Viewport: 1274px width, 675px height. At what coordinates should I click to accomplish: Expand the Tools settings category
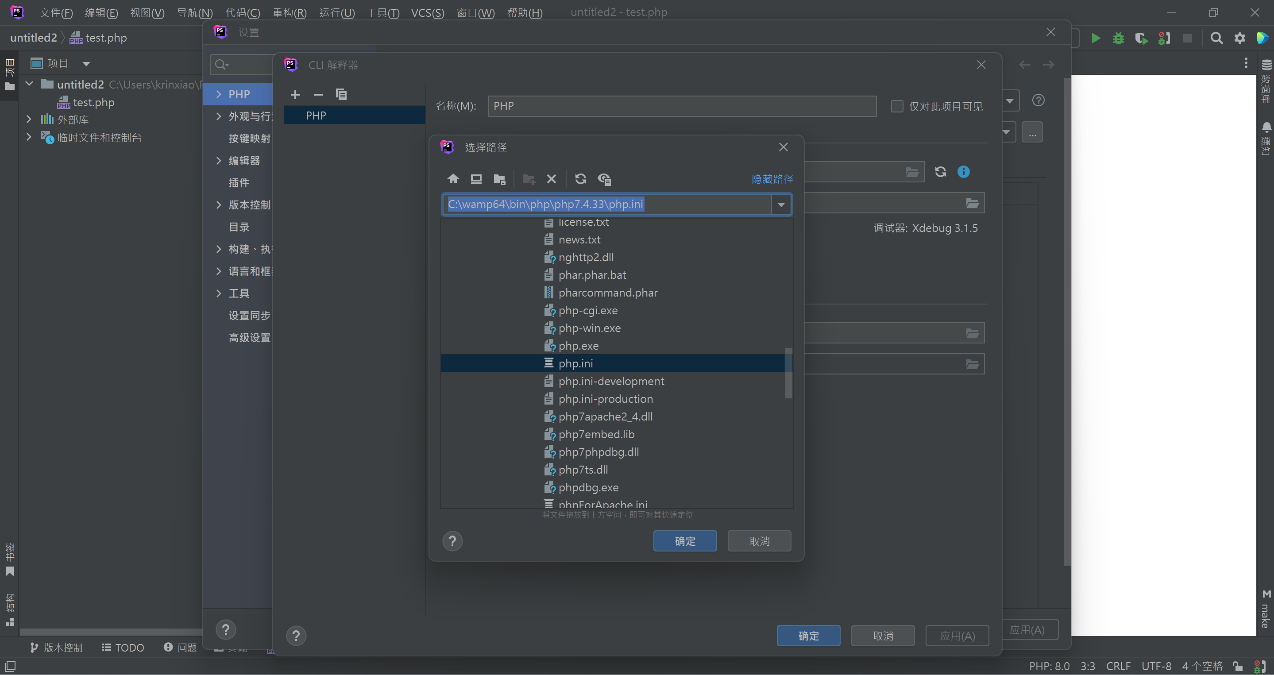[219, 293]
